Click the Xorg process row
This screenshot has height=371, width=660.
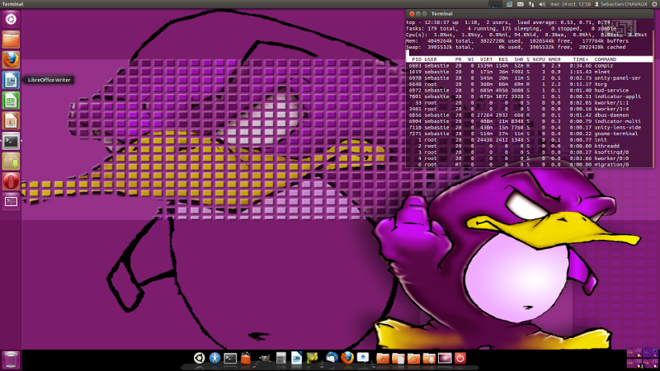530,84
